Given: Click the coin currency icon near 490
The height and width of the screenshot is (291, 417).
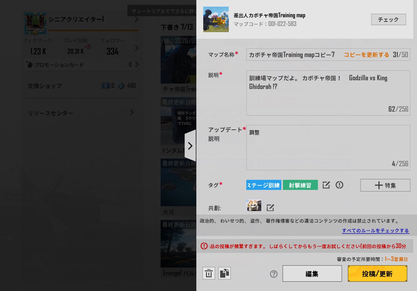Looking at the screenshot, I should coord(121,85).
